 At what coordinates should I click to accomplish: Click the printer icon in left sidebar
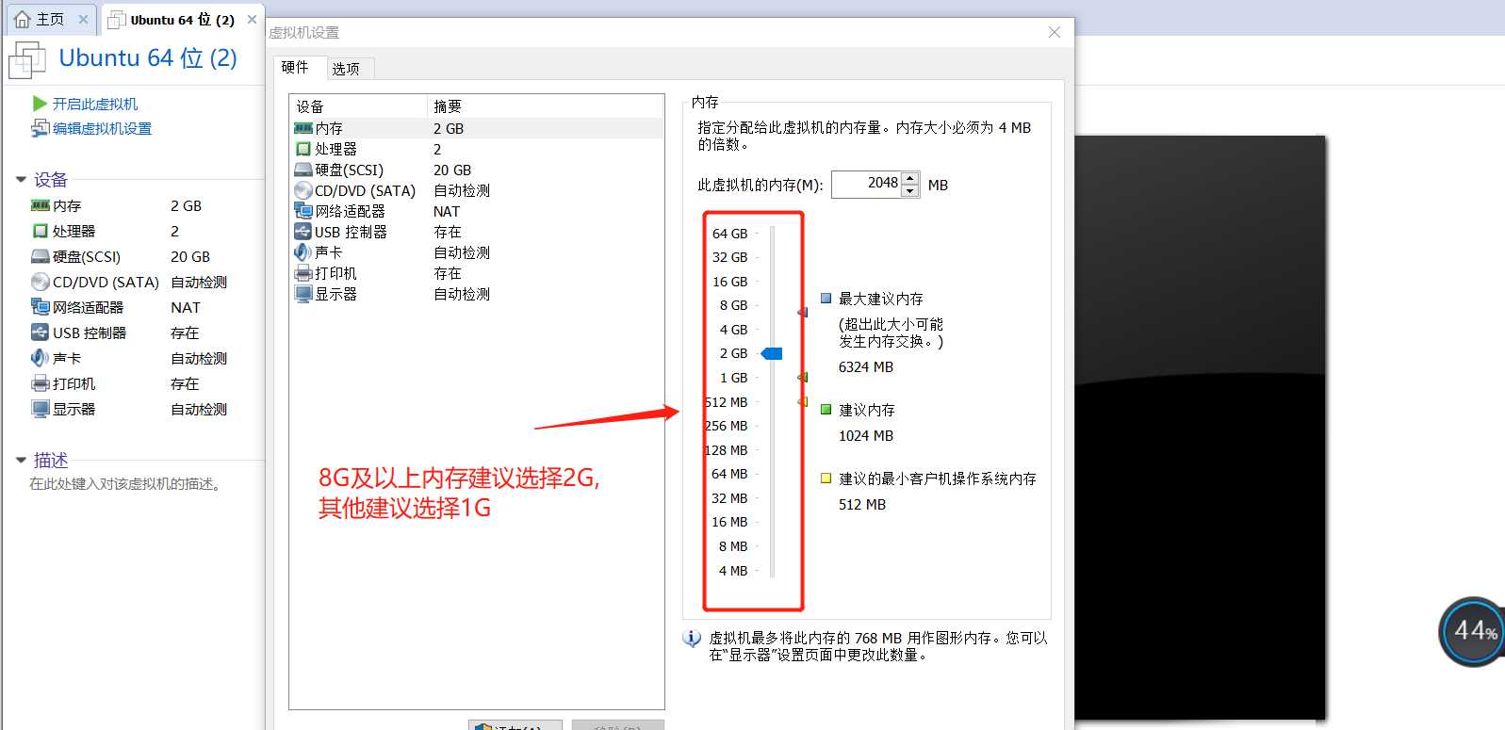(41, 383)
